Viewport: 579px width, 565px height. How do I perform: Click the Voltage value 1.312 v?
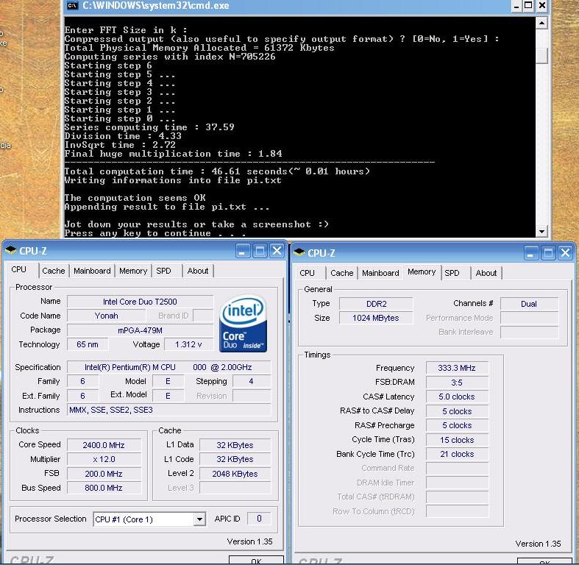(x=188, y=344)
